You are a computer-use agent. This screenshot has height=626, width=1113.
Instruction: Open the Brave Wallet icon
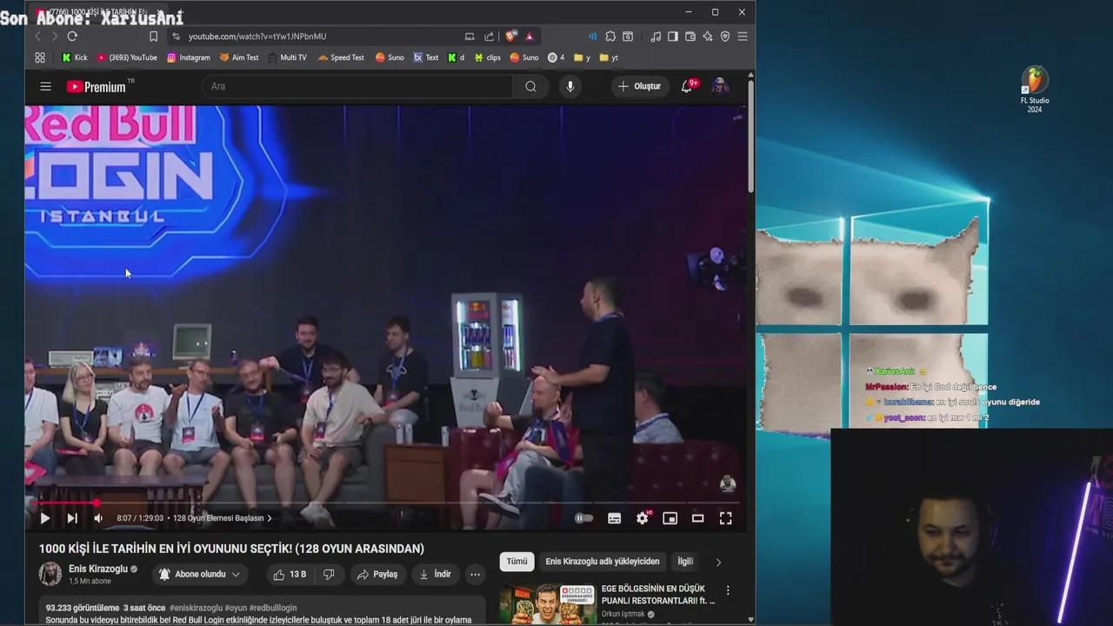pos(690,37)
